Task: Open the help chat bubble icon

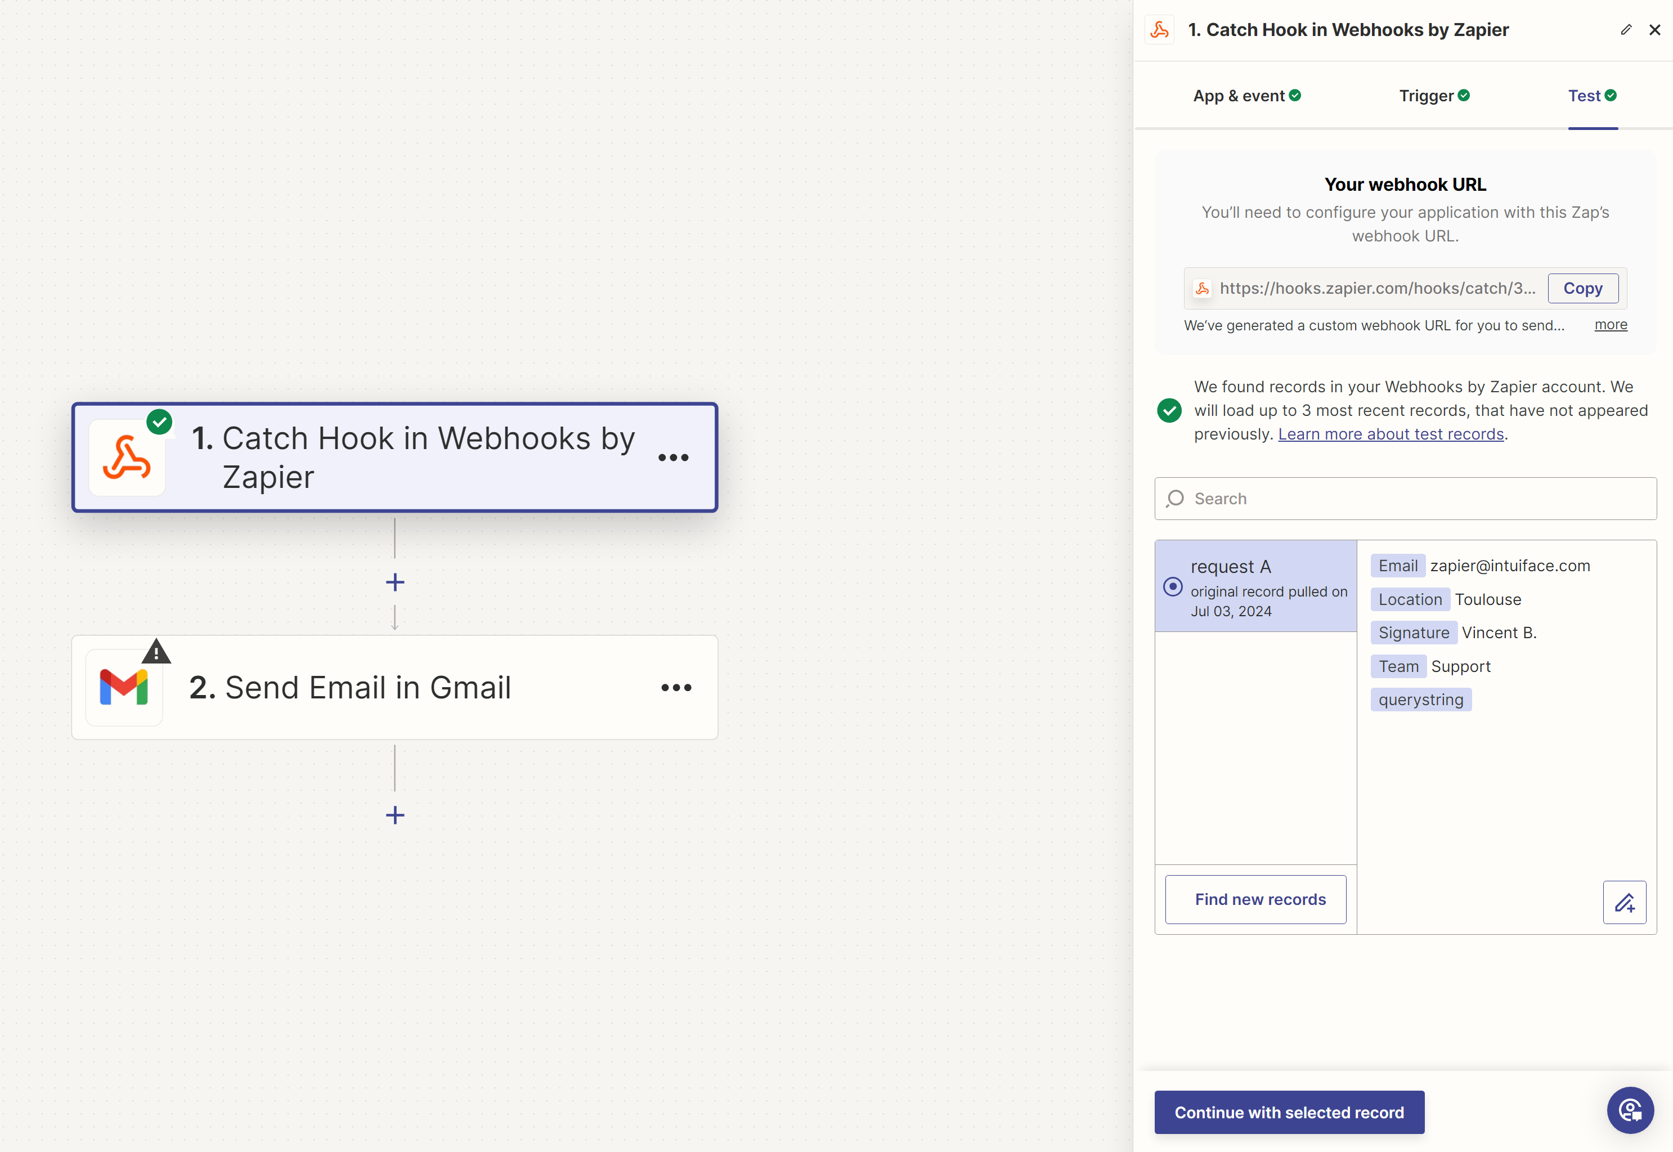Action: (1630, 1111)
